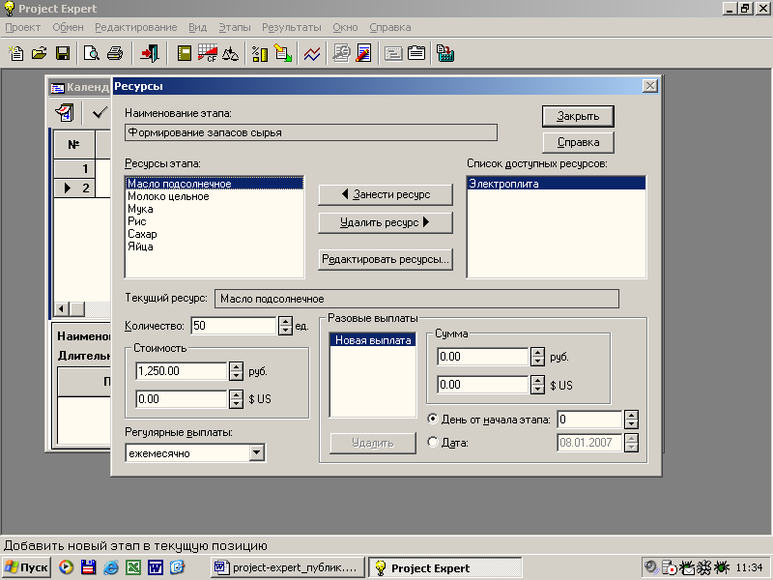Viewport: 773px width, 580px height.
Task: Open Windows Media Player quick launch icon
Action: point(66,567)
